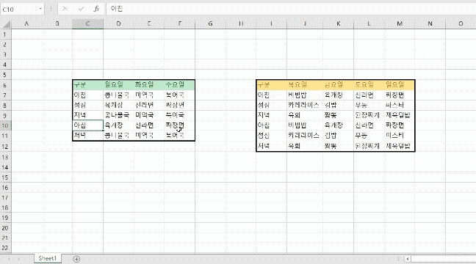Select cell M9 제육덮밥
Viewport: 476px width, 264px height.
coord(400,115)
